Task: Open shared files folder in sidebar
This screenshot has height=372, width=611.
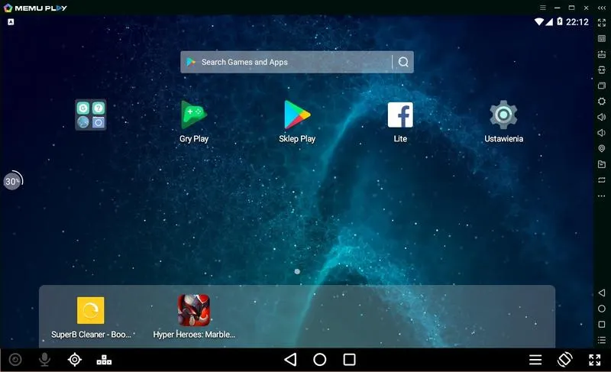Action: pos(602,164)
